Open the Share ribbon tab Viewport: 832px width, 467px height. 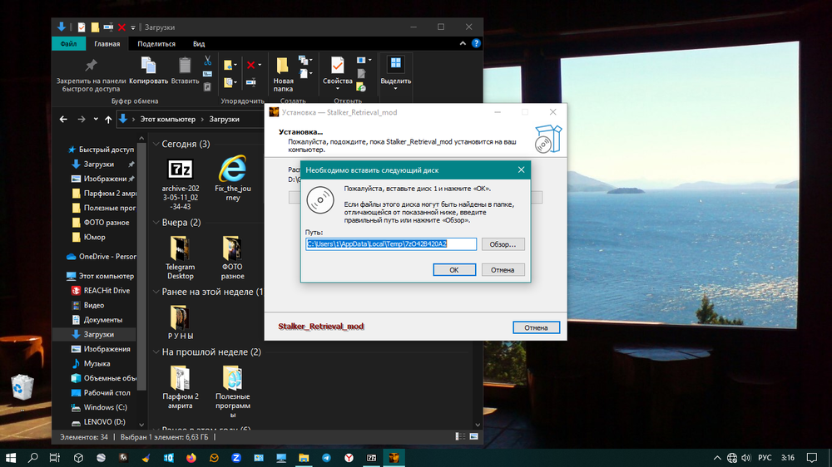[156, 44]
